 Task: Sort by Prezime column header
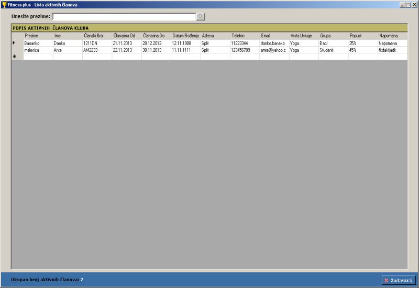click(x=38, y=36)
